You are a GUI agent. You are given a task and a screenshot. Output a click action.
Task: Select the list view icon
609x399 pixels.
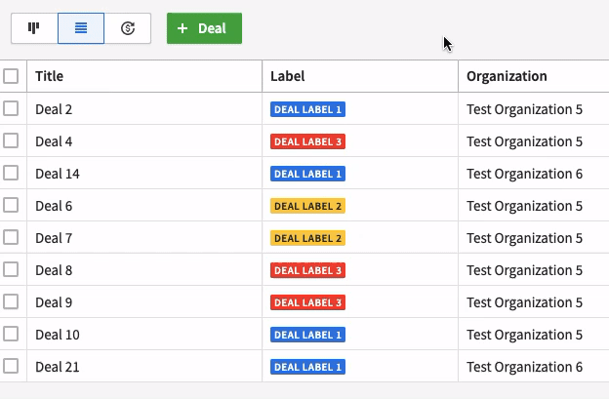pos(81,28)
